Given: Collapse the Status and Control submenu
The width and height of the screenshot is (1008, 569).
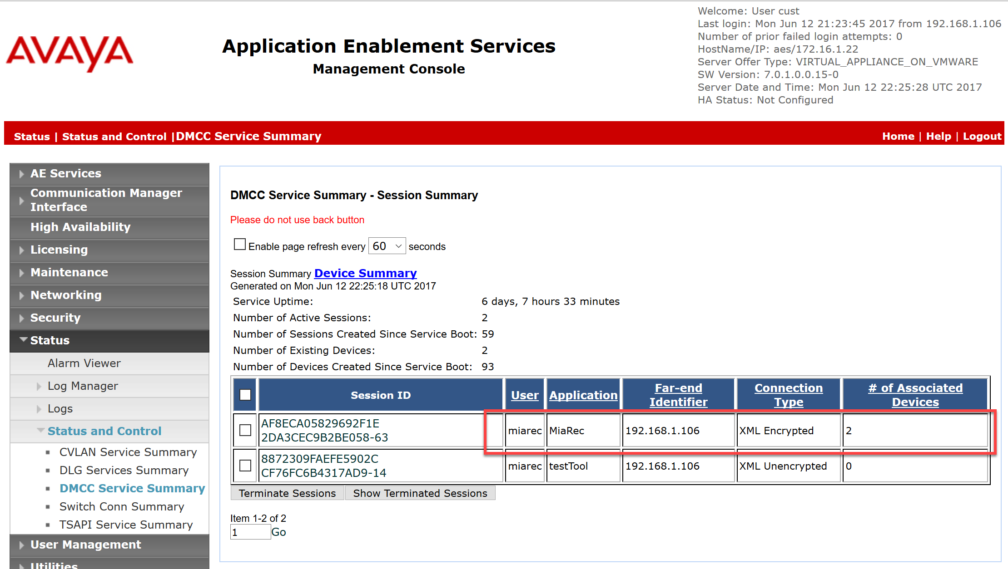Looking at the screenshot, I should pyautogui.click(x=109, y=432).
